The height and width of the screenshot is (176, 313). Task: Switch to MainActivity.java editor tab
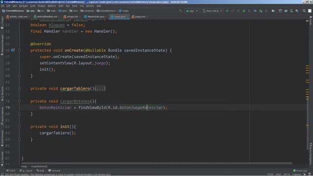(95, 17)
